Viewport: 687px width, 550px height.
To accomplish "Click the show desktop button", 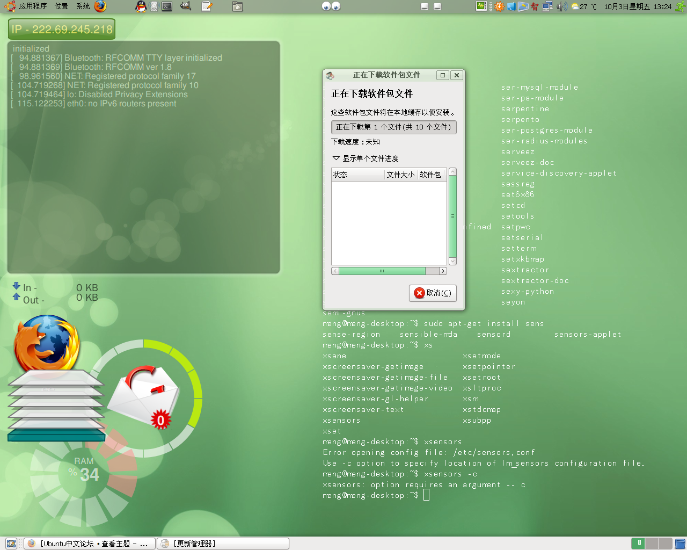I will [x=11, y=544].
